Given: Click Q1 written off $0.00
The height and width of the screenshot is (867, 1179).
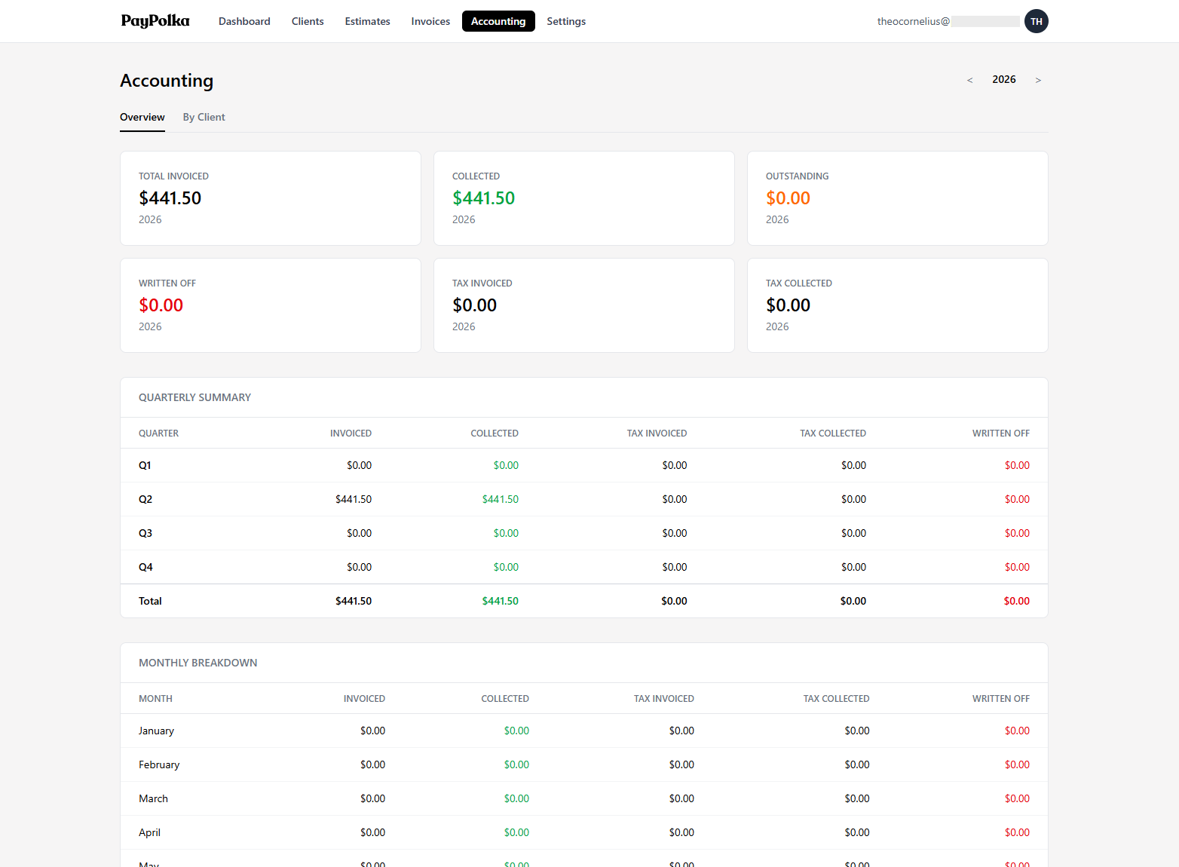Looking at the screenshot, I should (x=1017, y=465).
